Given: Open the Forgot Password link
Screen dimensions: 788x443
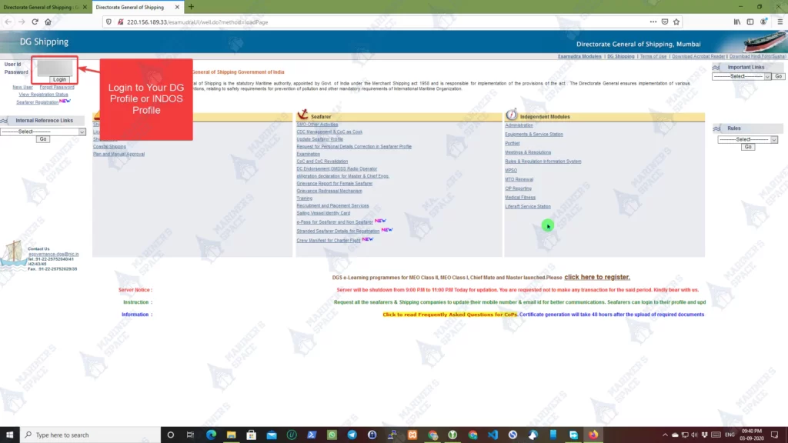Looking at the screenshot, I should 57,88.
